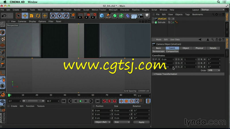Toggle S.X keyframe radio circle

coord(176,59)
